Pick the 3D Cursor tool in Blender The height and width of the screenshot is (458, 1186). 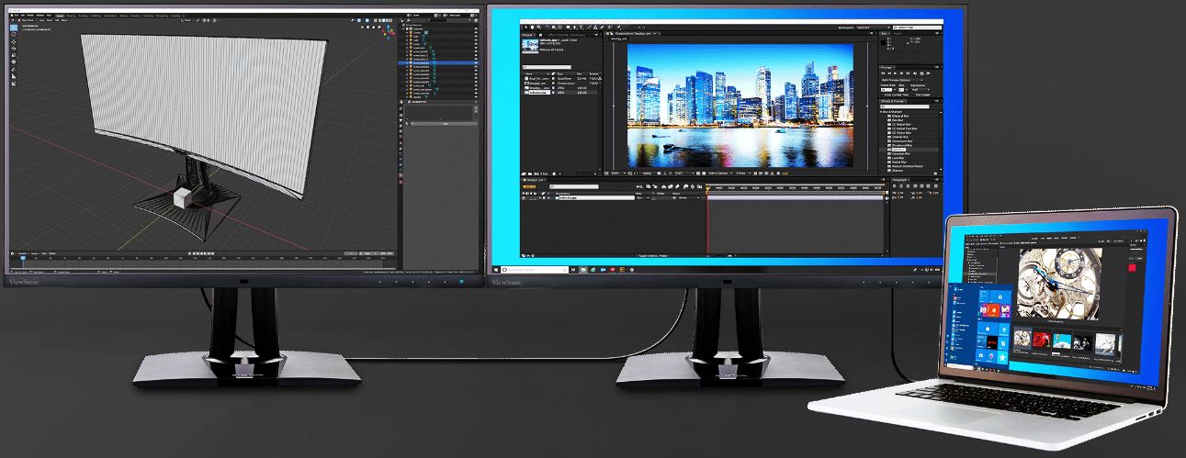click(14, 36)
